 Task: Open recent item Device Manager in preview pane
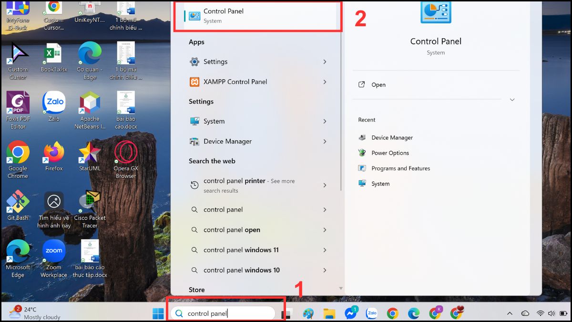pos(385,137)
